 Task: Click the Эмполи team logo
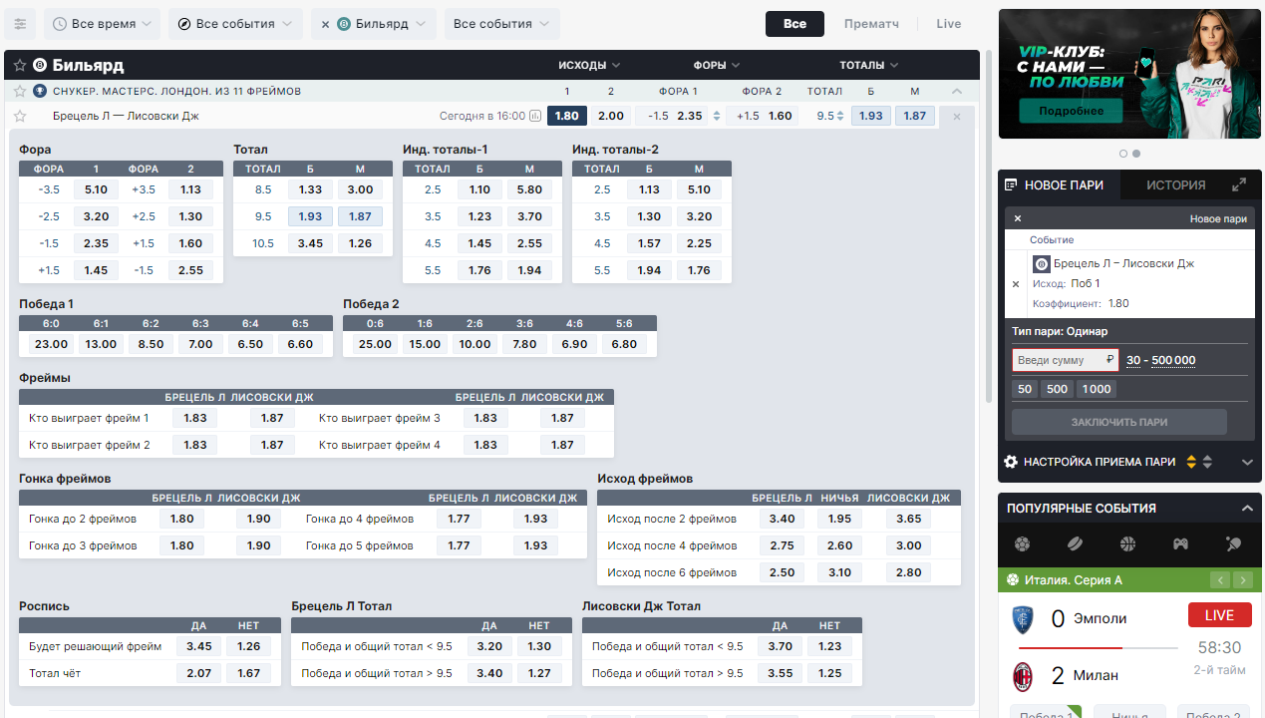(1023, 619)
